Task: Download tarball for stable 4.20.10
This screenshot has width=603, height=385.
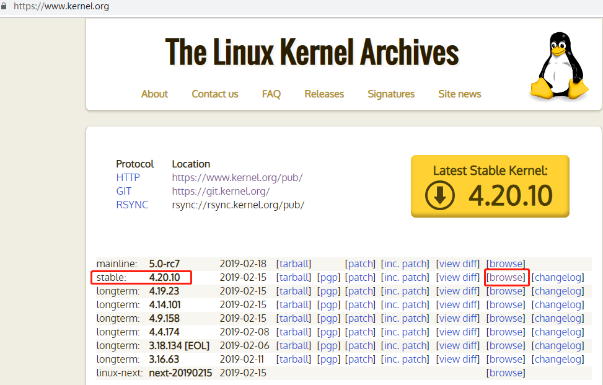Action: [294, 277]
